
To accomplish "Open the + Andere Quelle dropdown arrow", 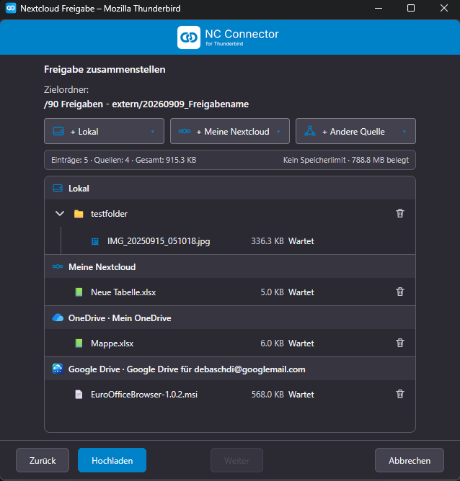I will (404, 132).
